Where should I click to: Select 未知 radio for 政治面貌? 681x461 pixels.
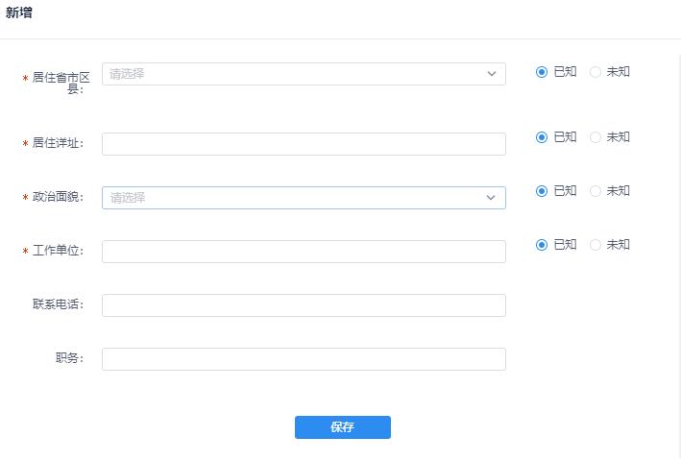pos(596,191)
